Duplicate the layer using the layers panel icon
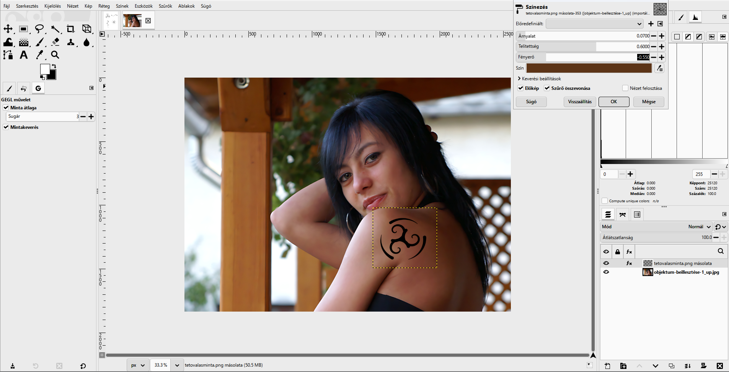This screenshot has width=729, height=372. pyautogui.click(x=672, y=366)
